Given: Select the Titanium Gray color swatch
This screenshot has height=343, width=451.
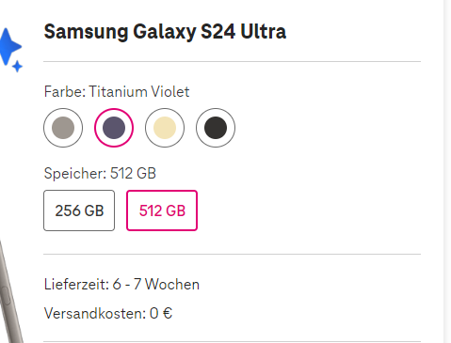Looking at the screenshot, I should 63,128.
